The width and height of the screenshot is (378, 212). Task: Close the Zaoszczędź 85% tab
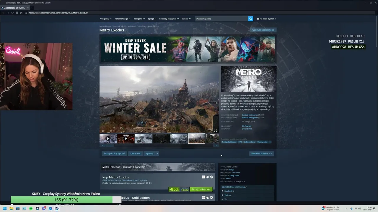[x=27, y=8]
